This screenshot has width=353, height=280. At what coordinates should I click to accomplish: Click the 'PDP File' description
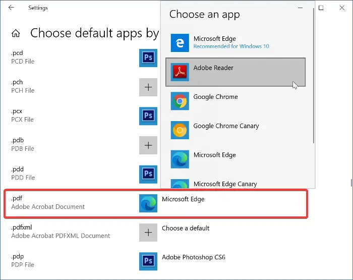point(23,265)
